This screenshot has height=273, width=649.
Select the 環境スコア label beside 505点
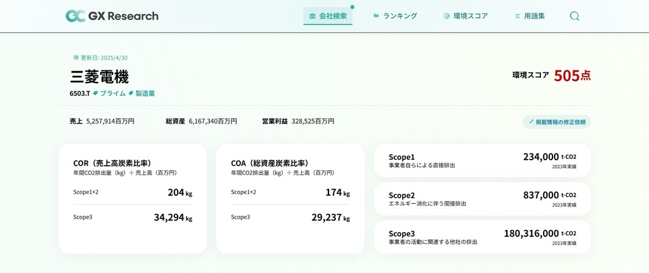[x=530, y=75]
